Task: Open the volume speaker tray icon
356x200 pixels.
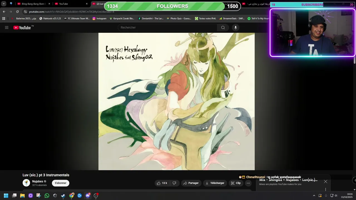Action: click(x=336, y=196)
